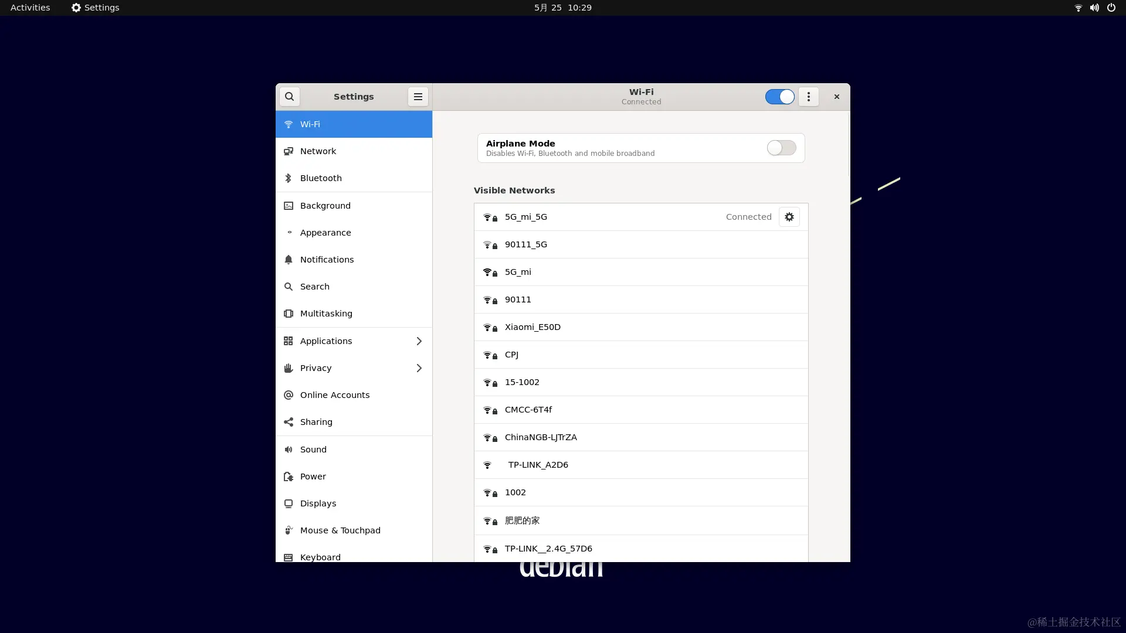Click the Sharing icon in sidebar
The image size is (1126, 633).
pos(288,422)
